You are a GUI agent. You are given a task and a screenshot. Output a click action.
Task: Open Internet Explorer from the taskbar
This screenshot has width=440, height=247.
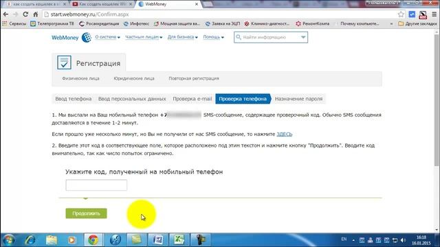[30, 240]
